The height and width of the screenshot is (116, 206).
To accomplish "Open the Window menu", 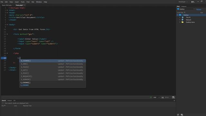I will 39,2.
